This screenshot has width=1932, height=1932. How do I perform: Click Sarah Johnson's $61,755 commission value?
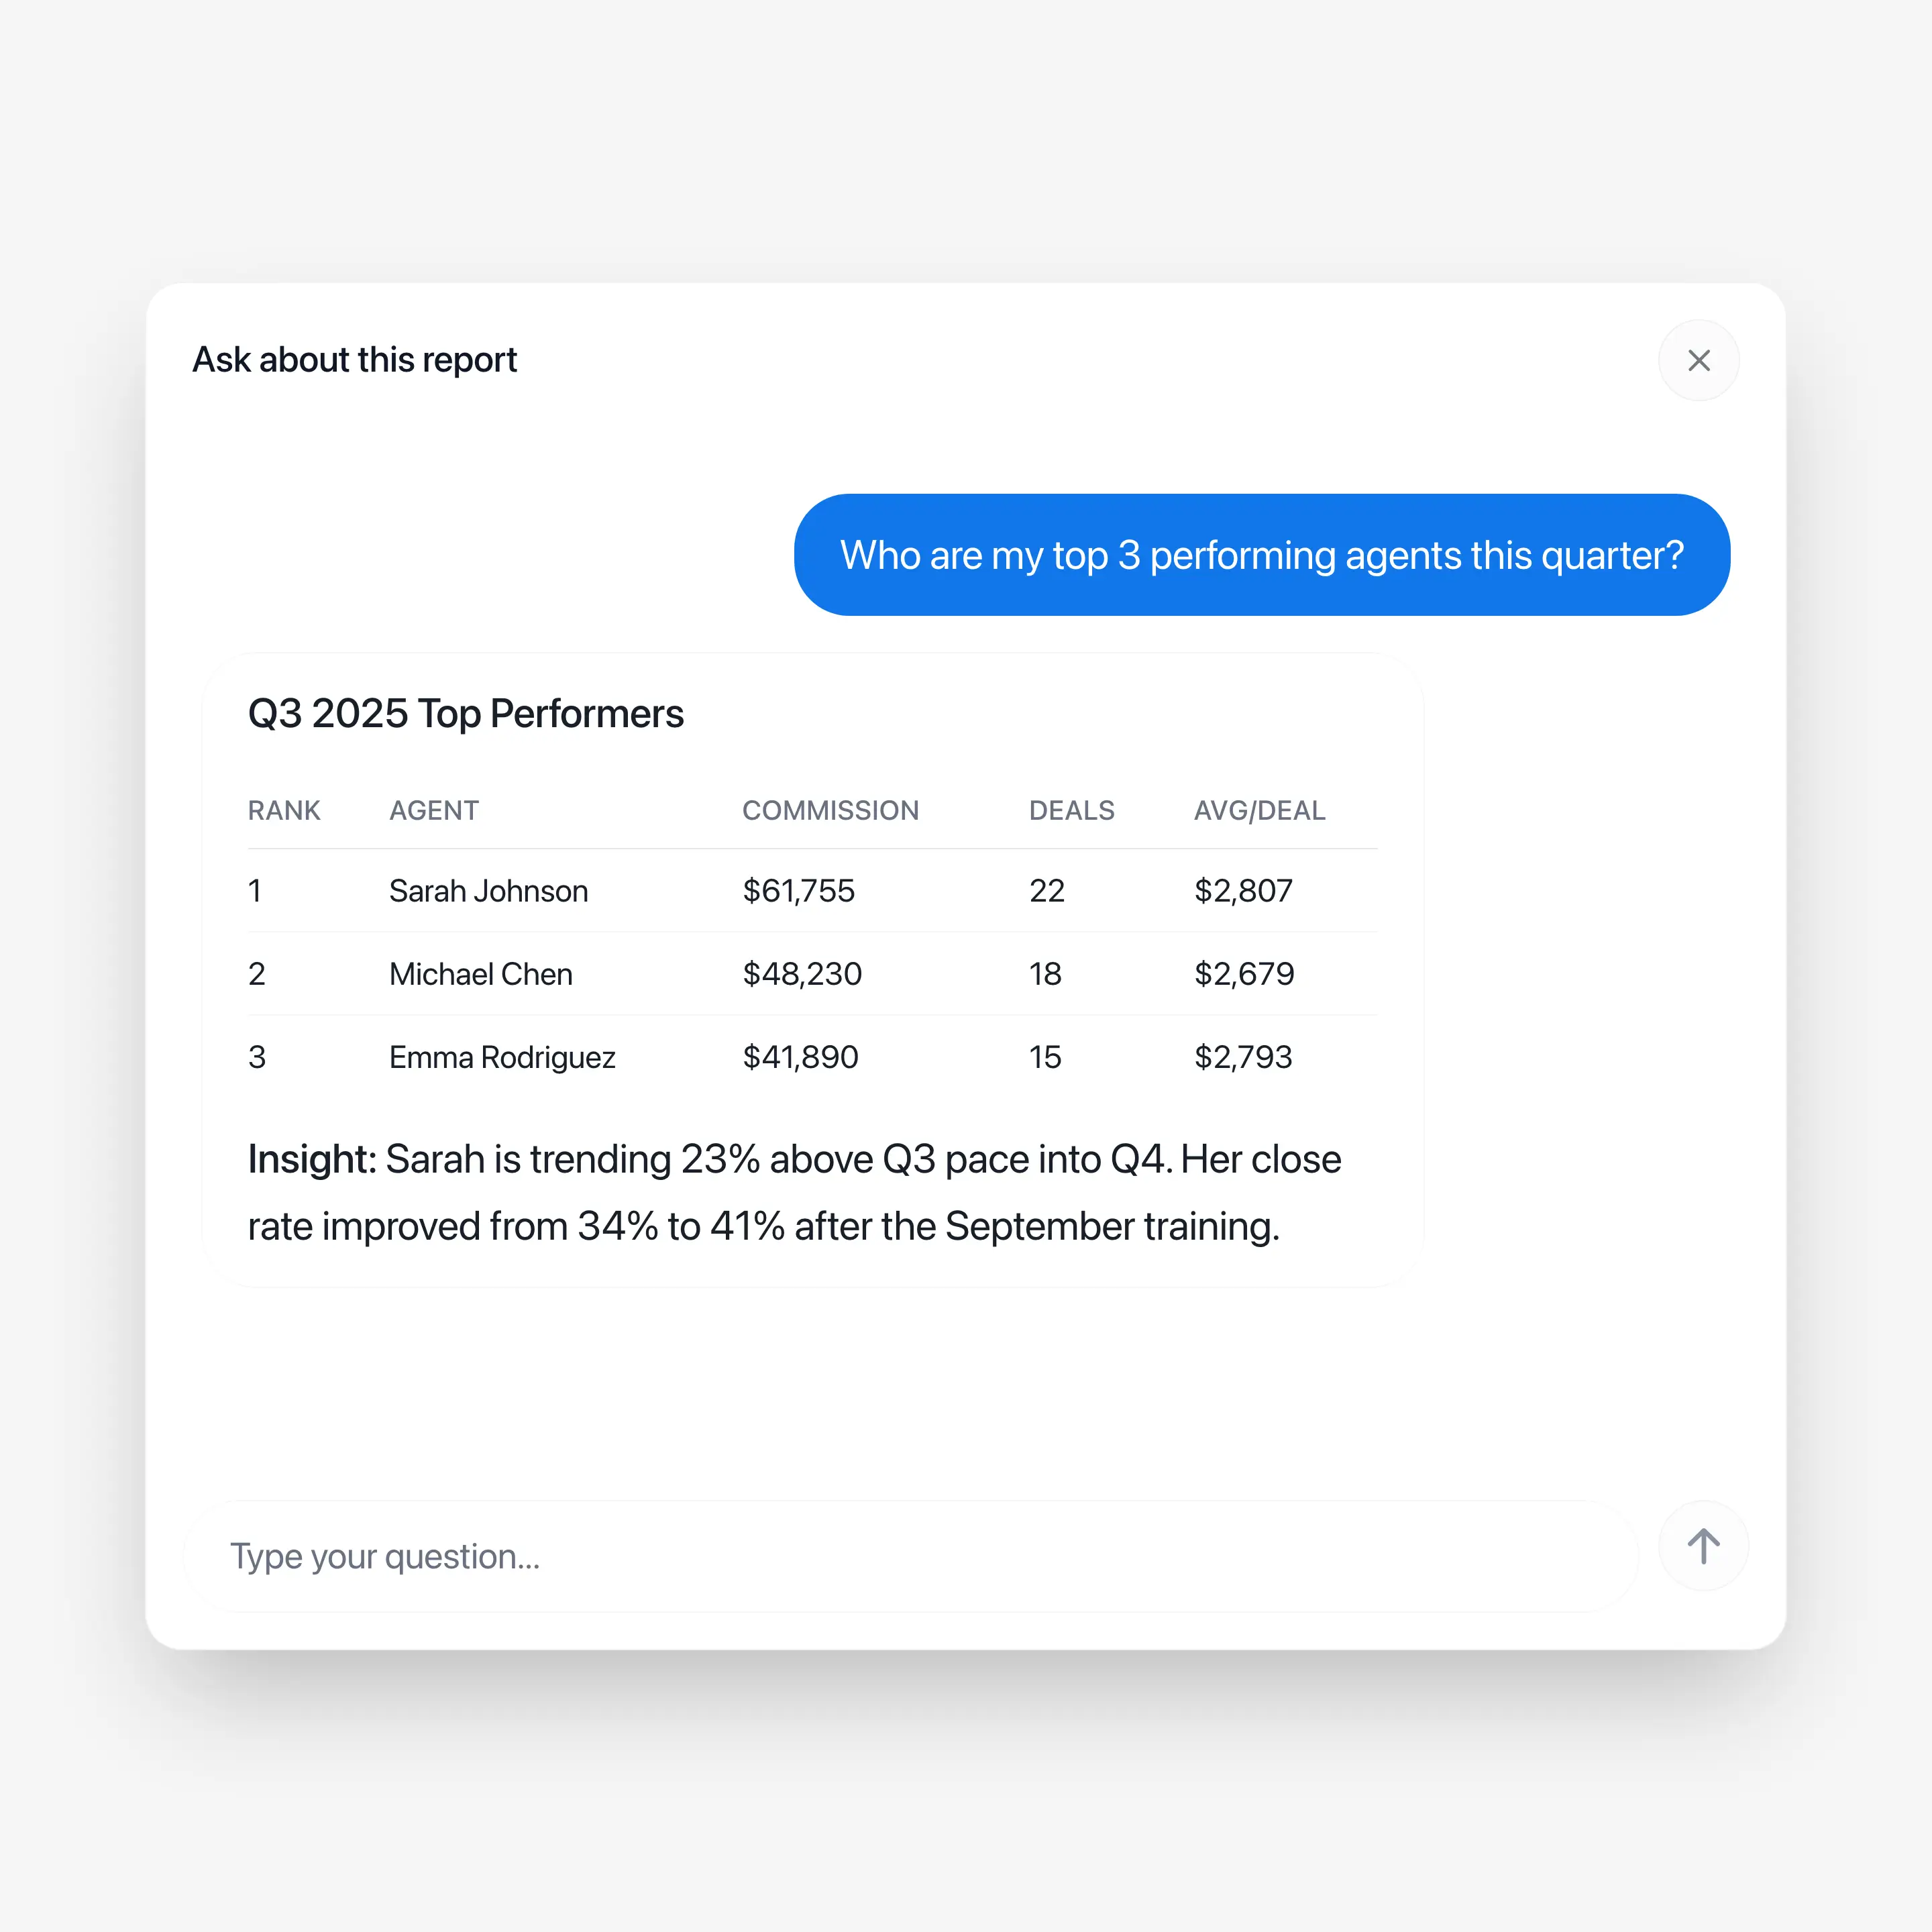pyautogui.click(x=797, y=891)
